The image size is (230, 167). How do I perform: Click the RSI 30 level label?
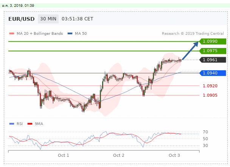coord(205,145)
